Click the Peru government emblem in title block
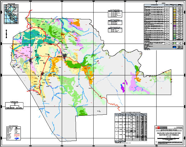This screenshot has height=147, width=186. coord(157,127)
